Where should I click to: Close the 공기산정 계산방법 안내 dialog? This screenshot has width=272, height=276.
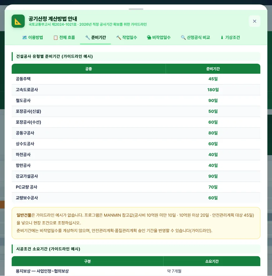254,21
